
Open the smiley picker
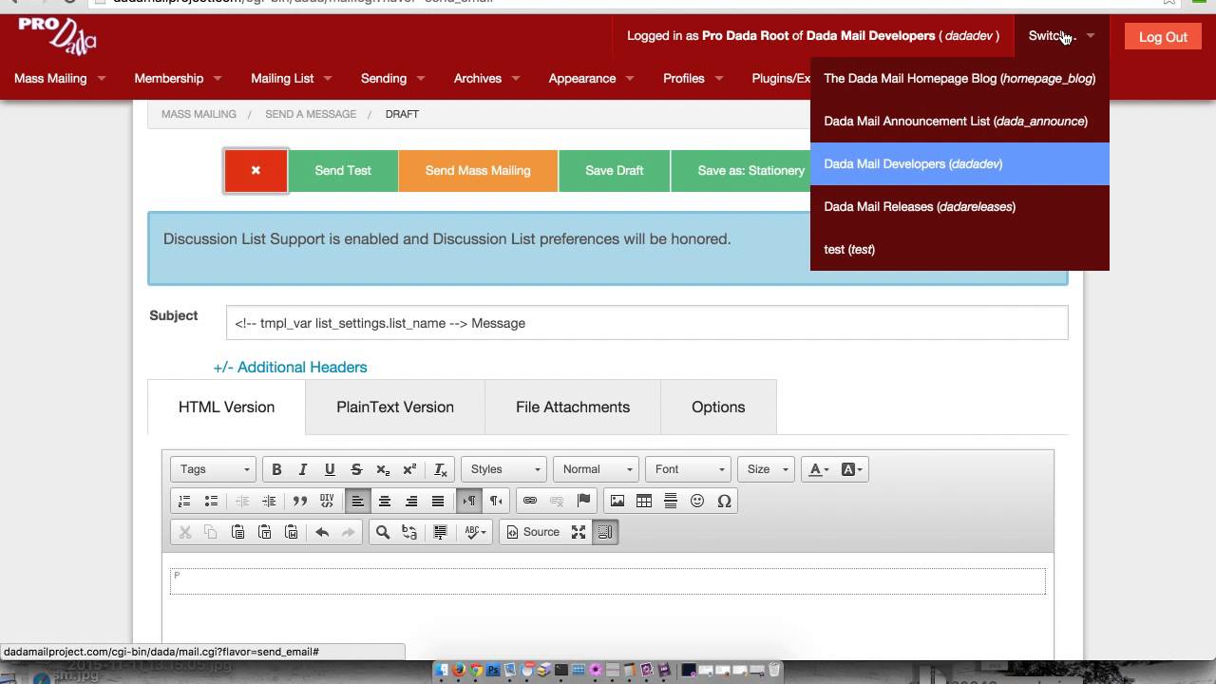point(697,501)
